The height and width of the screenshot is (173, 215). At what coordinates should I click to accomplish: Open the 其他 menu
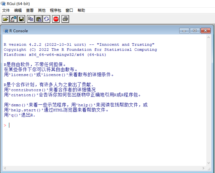point(42,10)
